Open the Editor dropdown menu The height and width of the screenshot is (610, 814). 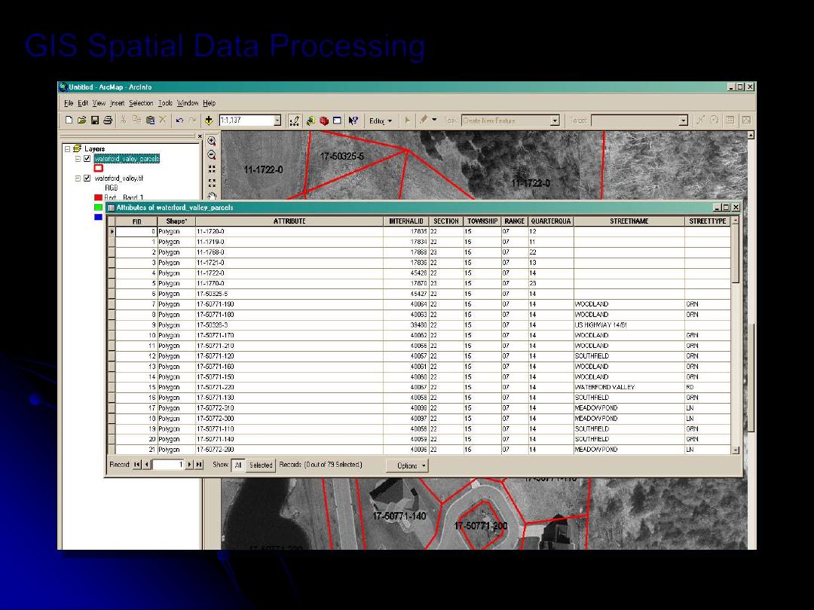(x=381, y=120)
